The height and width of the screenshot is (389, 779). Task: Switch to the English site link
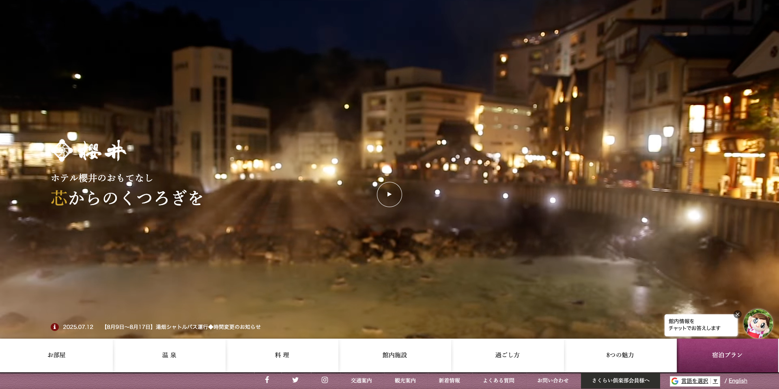click(738, 381)
